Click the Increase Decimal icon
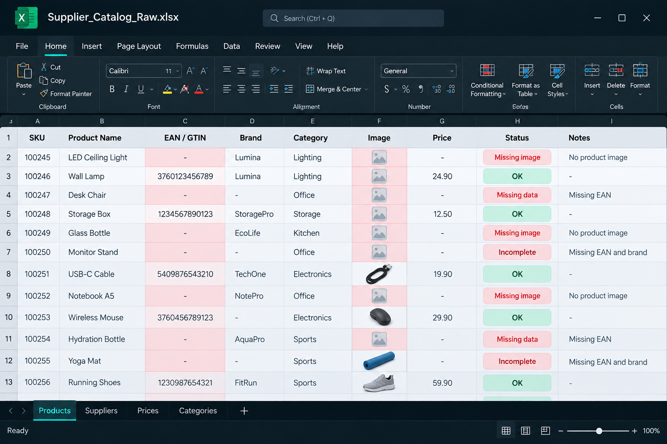This screenshot has height=444, width=667. point(437,89)
